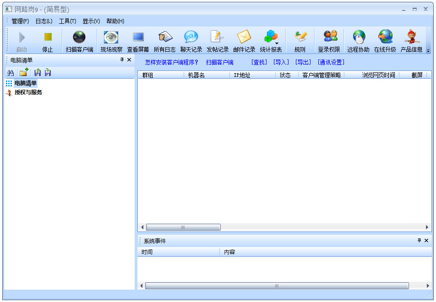Click the [查找] link
This screenshot has height=302, width=436.
259,62
